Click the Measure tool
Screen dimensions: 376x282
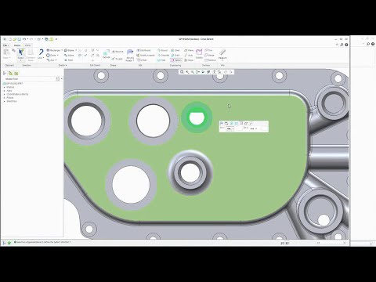pyautogui.click(x=222, y=54)
